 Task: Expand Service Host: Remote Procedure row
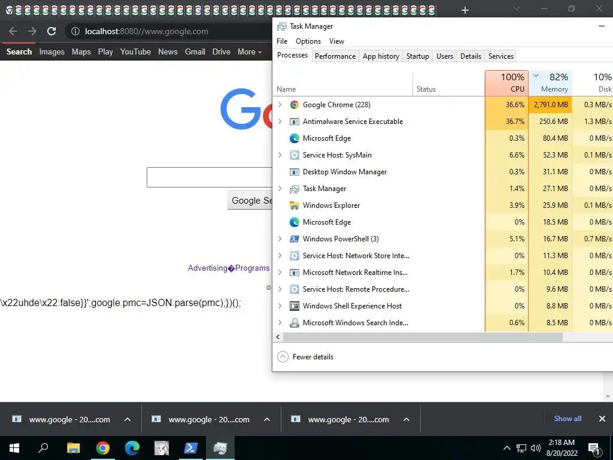point(280,289)
